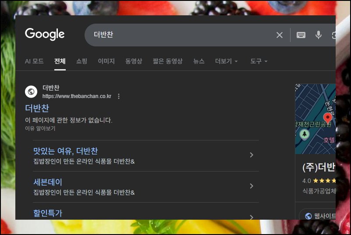Open the 맛있는 여유, 더반찬 sitelink
351x235 pixels.
pos(66,151)
